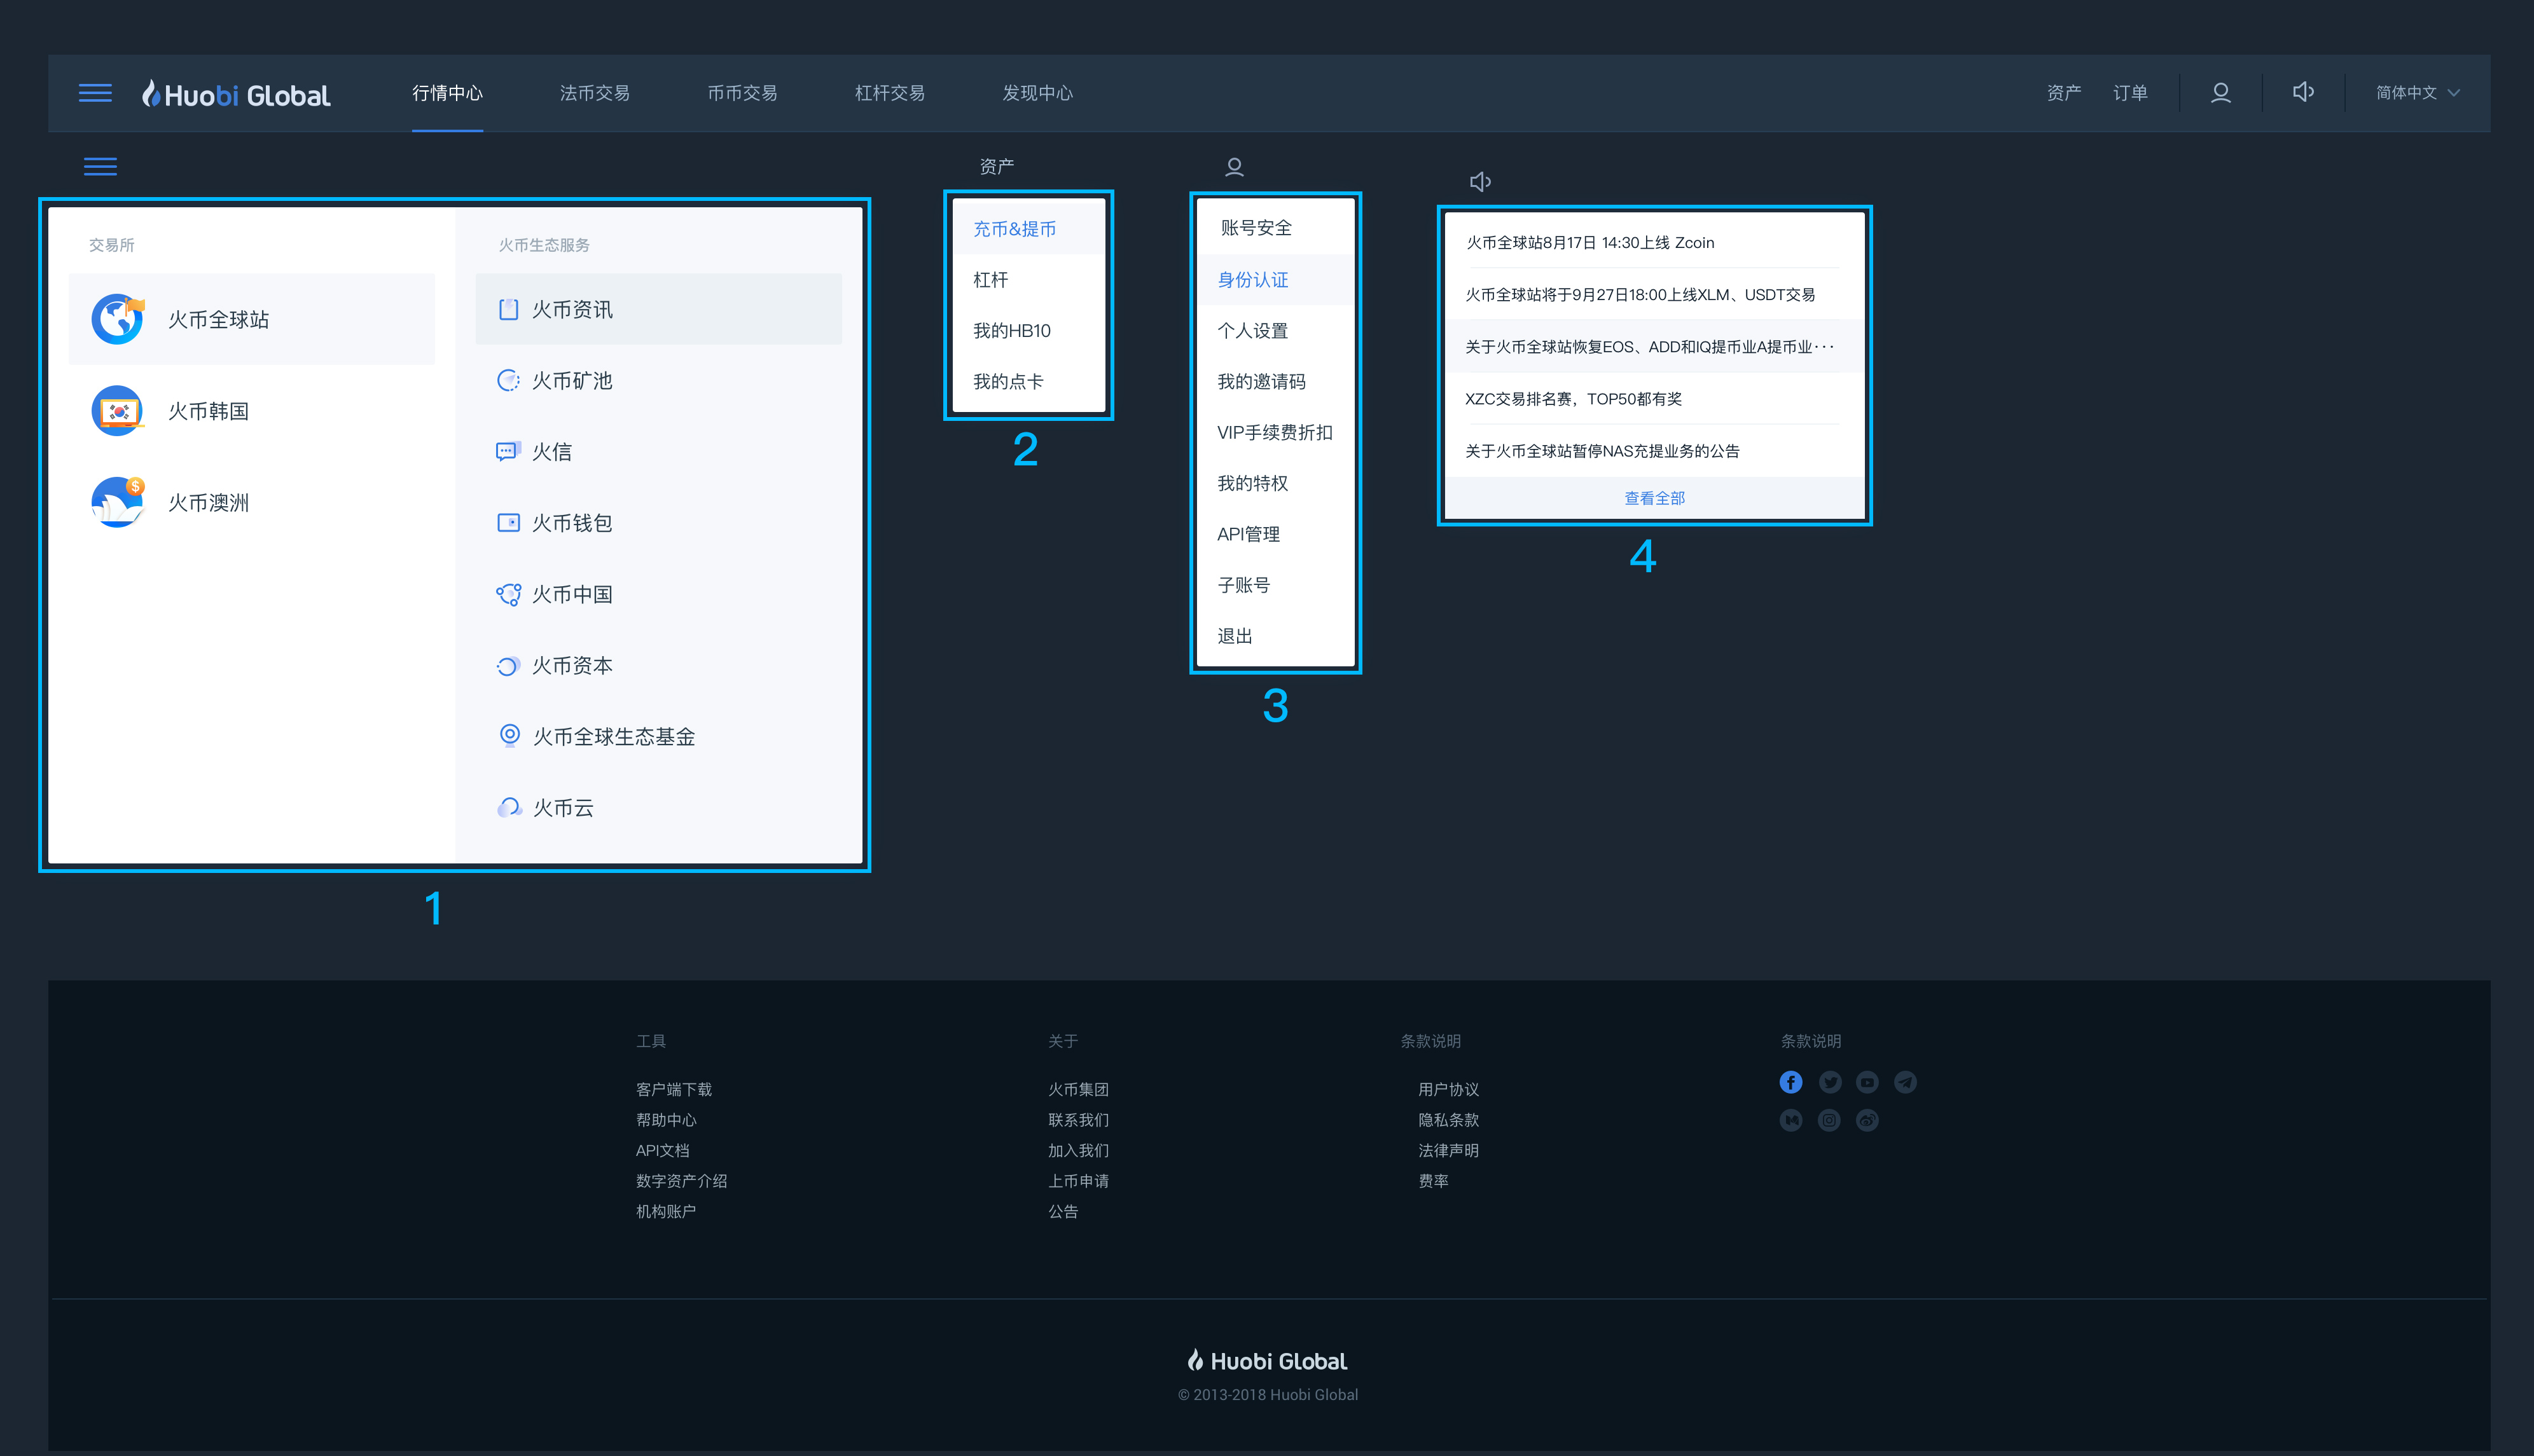Image resolution: width=2534 pixels, height=1456 pixels.
Task: Open the Facebook icon in the footer
Action: coord(1790,1082)
